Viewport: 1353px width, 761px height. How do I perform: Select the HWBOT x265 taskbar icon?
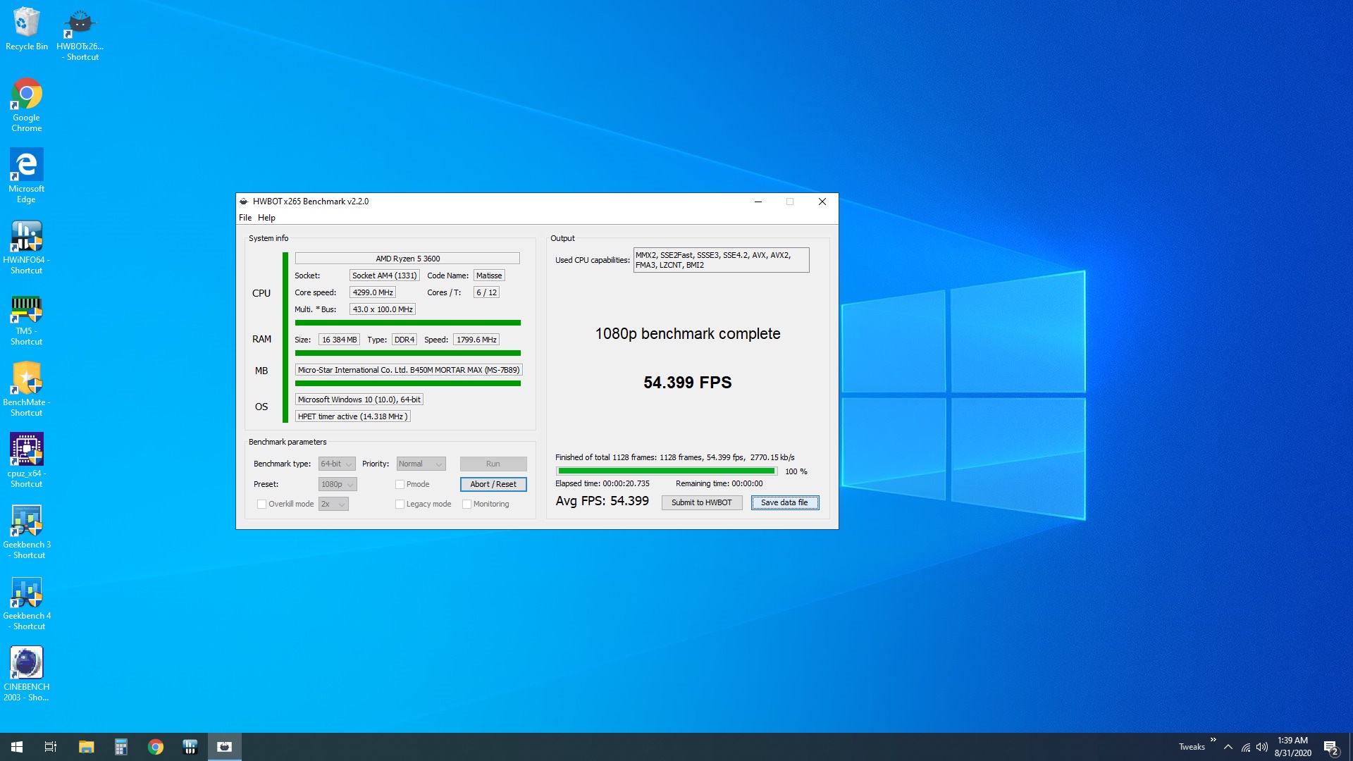point(225,747)
